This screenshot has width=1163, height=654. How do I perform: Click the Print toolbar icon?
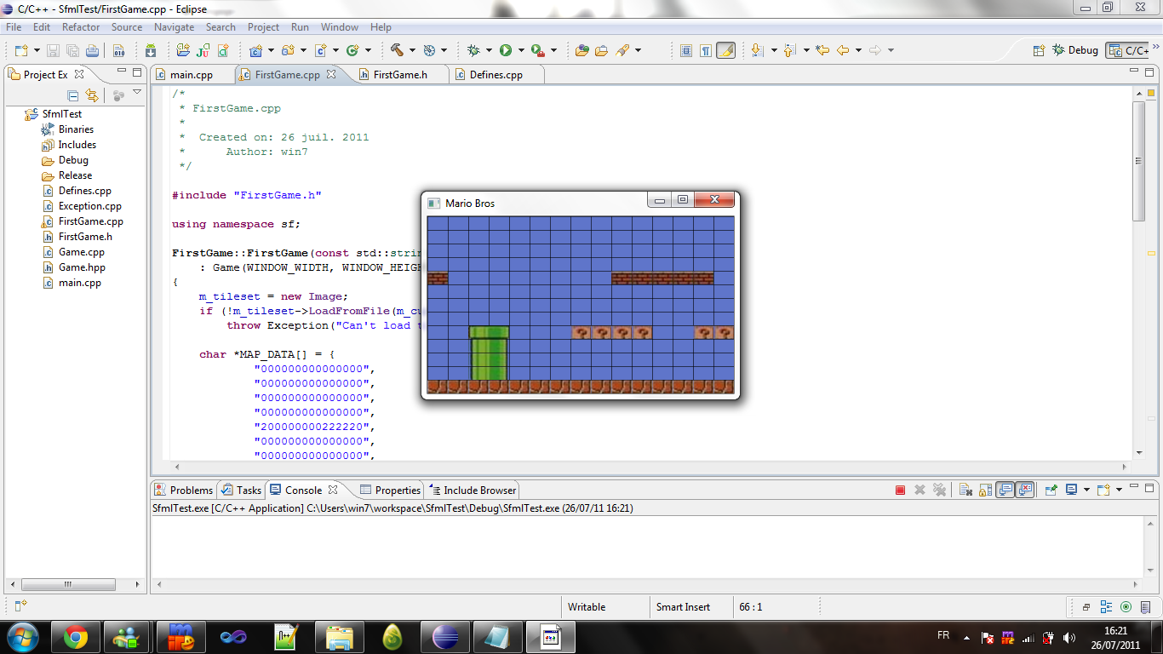[x=91, y=51]
